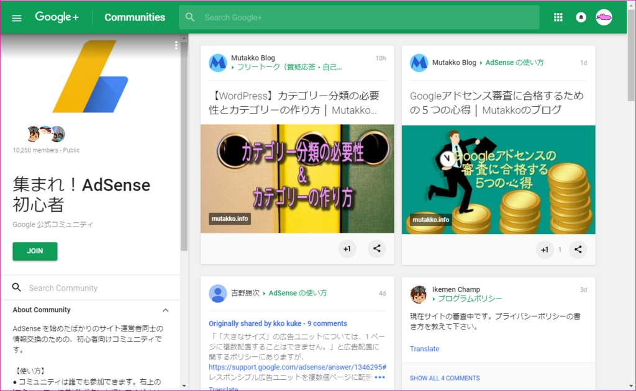Open the account profile avatar
The image size is (636, 391).
[604, 17]
